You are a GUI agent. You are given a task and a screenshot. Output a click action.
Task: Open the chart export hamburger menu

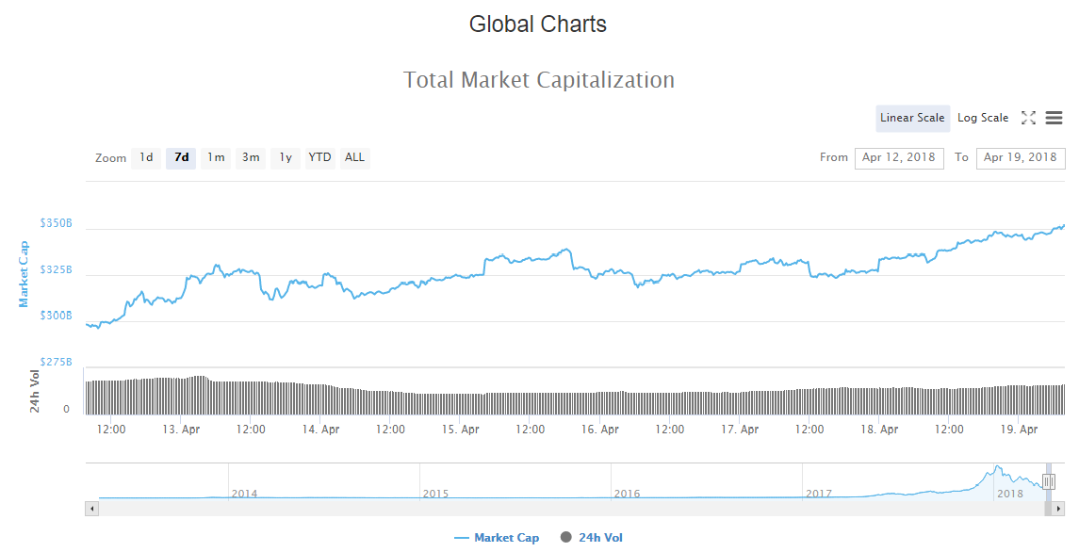[x=1054, y=118]
